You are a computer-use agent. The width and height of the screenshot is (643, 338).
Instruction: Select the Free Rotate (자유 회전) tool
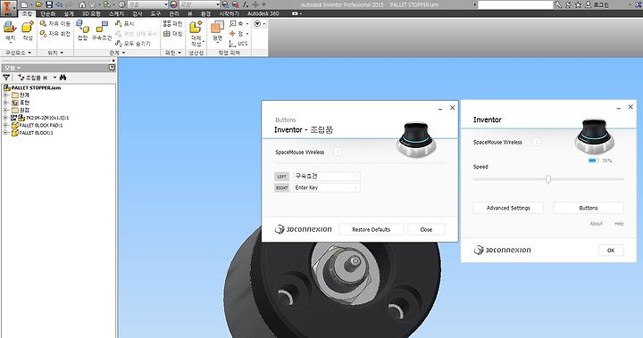(x=55, y=34)
